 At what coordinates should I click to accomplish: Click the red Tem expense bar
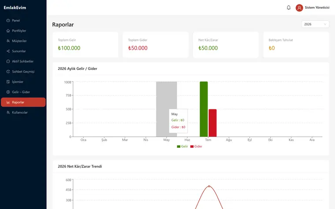click(212, 123)
